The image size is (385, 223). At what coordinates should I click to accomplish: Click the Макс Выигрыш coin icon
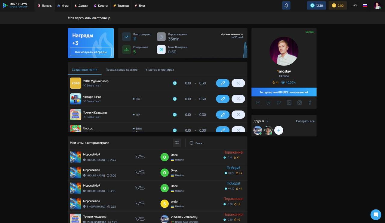coord(161,49)
